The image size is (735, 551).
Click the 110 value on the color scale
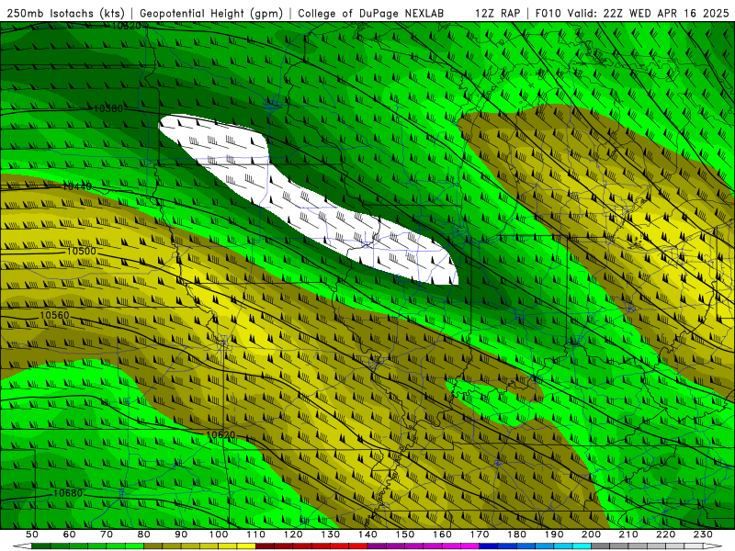[x=256, y=534]
